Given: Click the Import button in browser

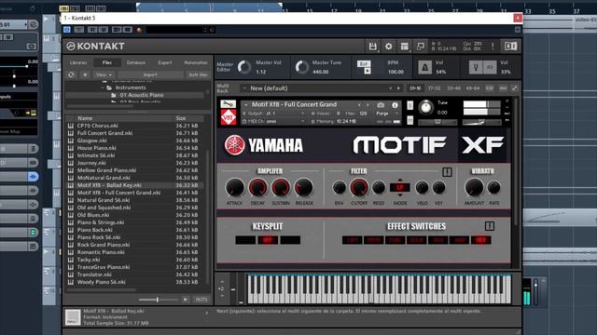Looking at the screenshot, I should tap(150, 74).
